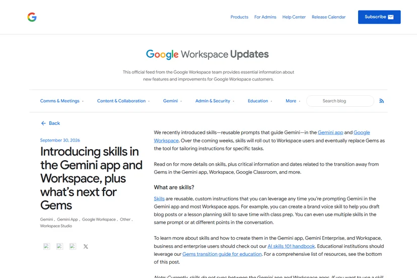
Task: Open the RSS feed icon
Action: pyautogui.click(x=381, y=101)
